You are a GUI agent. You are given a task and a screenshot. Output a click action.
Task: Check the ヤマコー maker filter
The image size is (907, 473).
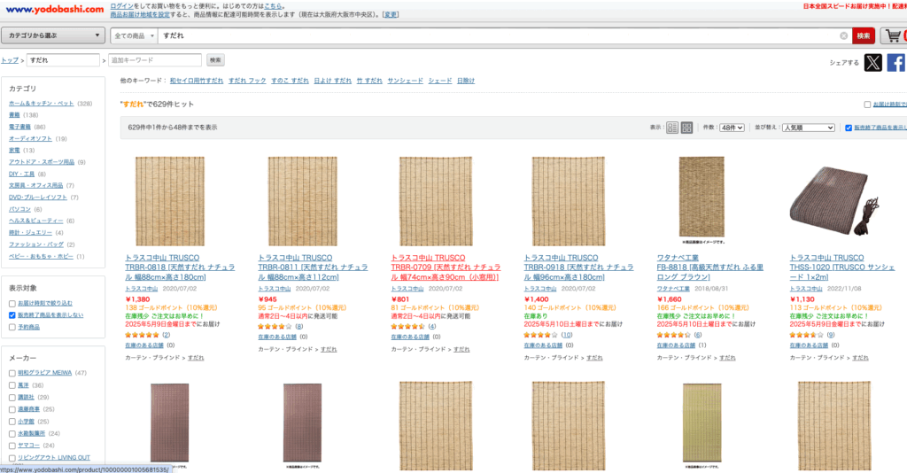click(x=12, y=446)
